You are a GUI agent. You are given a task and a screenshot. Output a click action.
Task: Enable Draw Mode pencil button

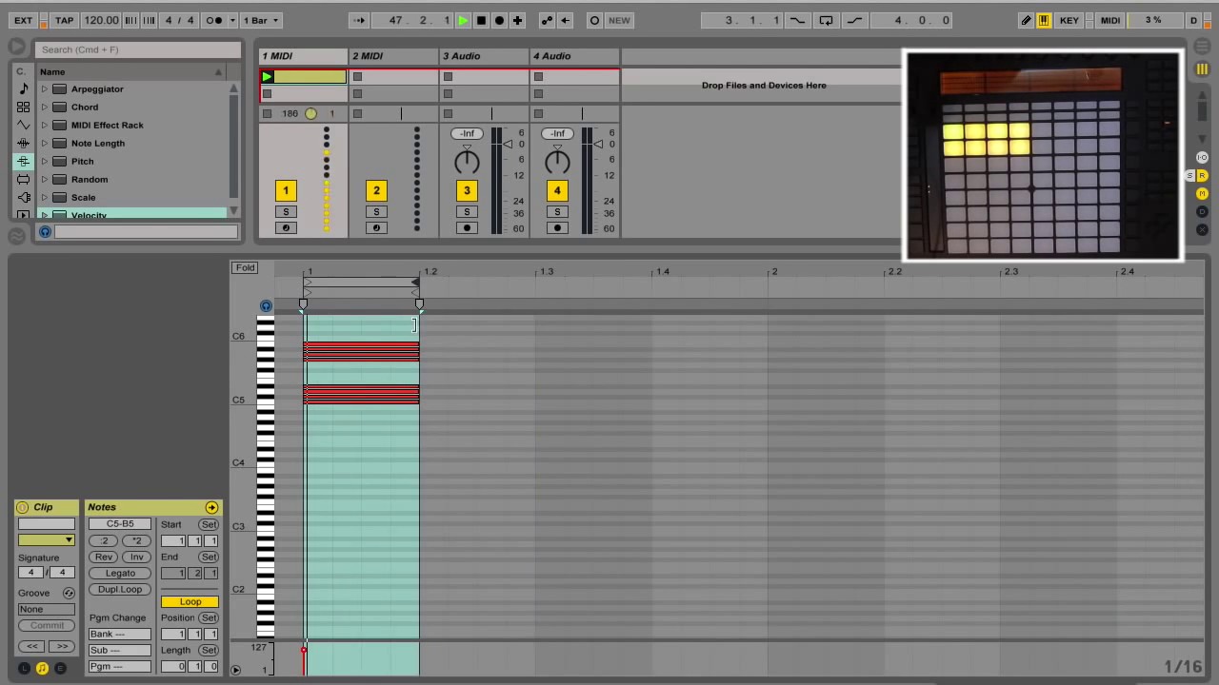[1026, 20]
